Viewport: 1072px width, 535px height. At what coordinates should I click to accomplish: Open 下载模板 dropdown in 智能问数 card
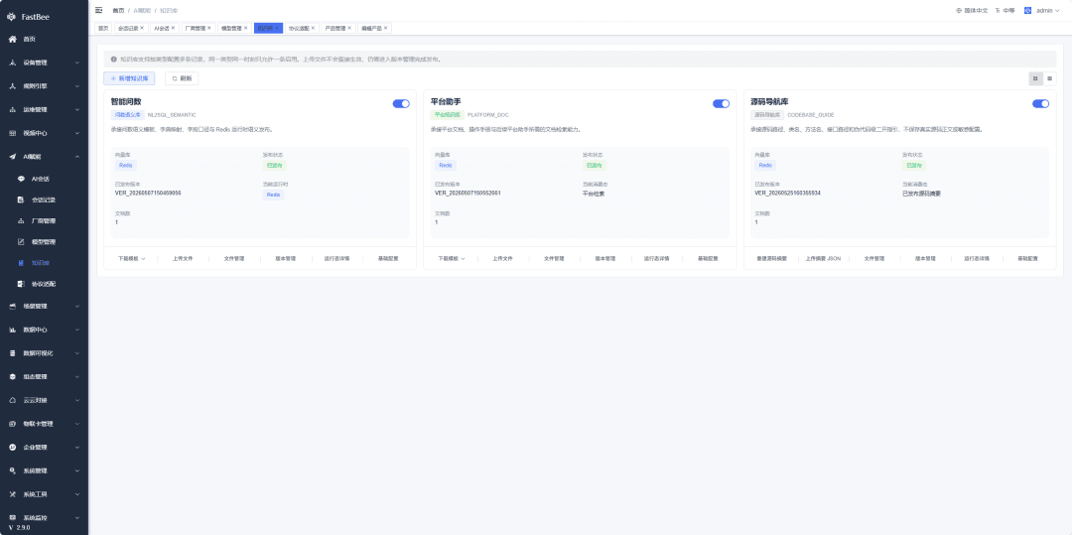click(132, 259)
